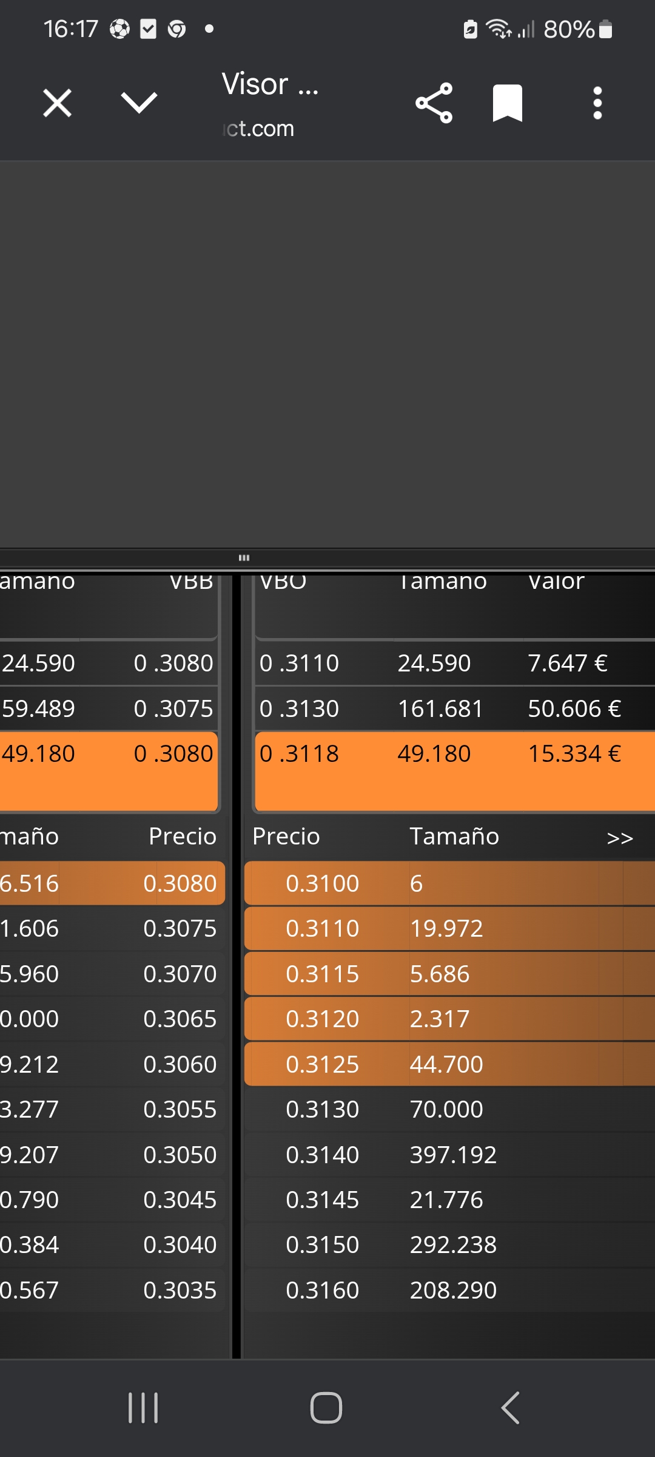Screen dimensions: 655x1457
Task: Open Android recent apps button
Action: click(143, 1408)
